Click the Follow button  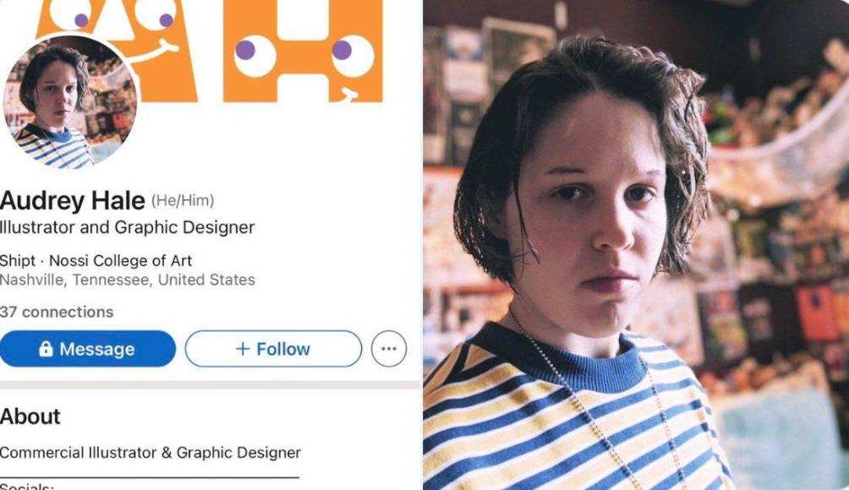(x=273, y=349)
